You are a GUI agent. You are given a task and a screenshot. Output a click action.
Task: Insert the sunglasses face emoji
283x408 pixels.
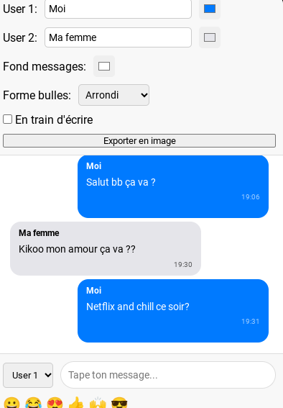coord(119,403)
